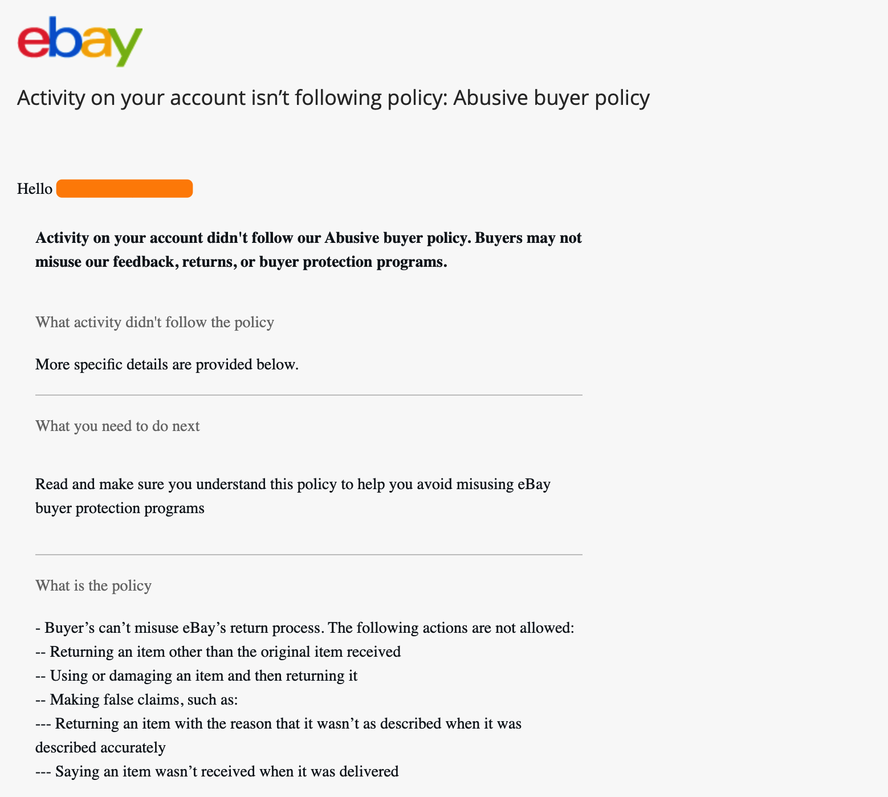Select the "What you need to do next" heading
888x797 pixels.
click(117, 426)
